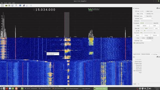The image size is (160, 90).
Task: Switch to the Input controls tab
Action: tap(137, 54)
